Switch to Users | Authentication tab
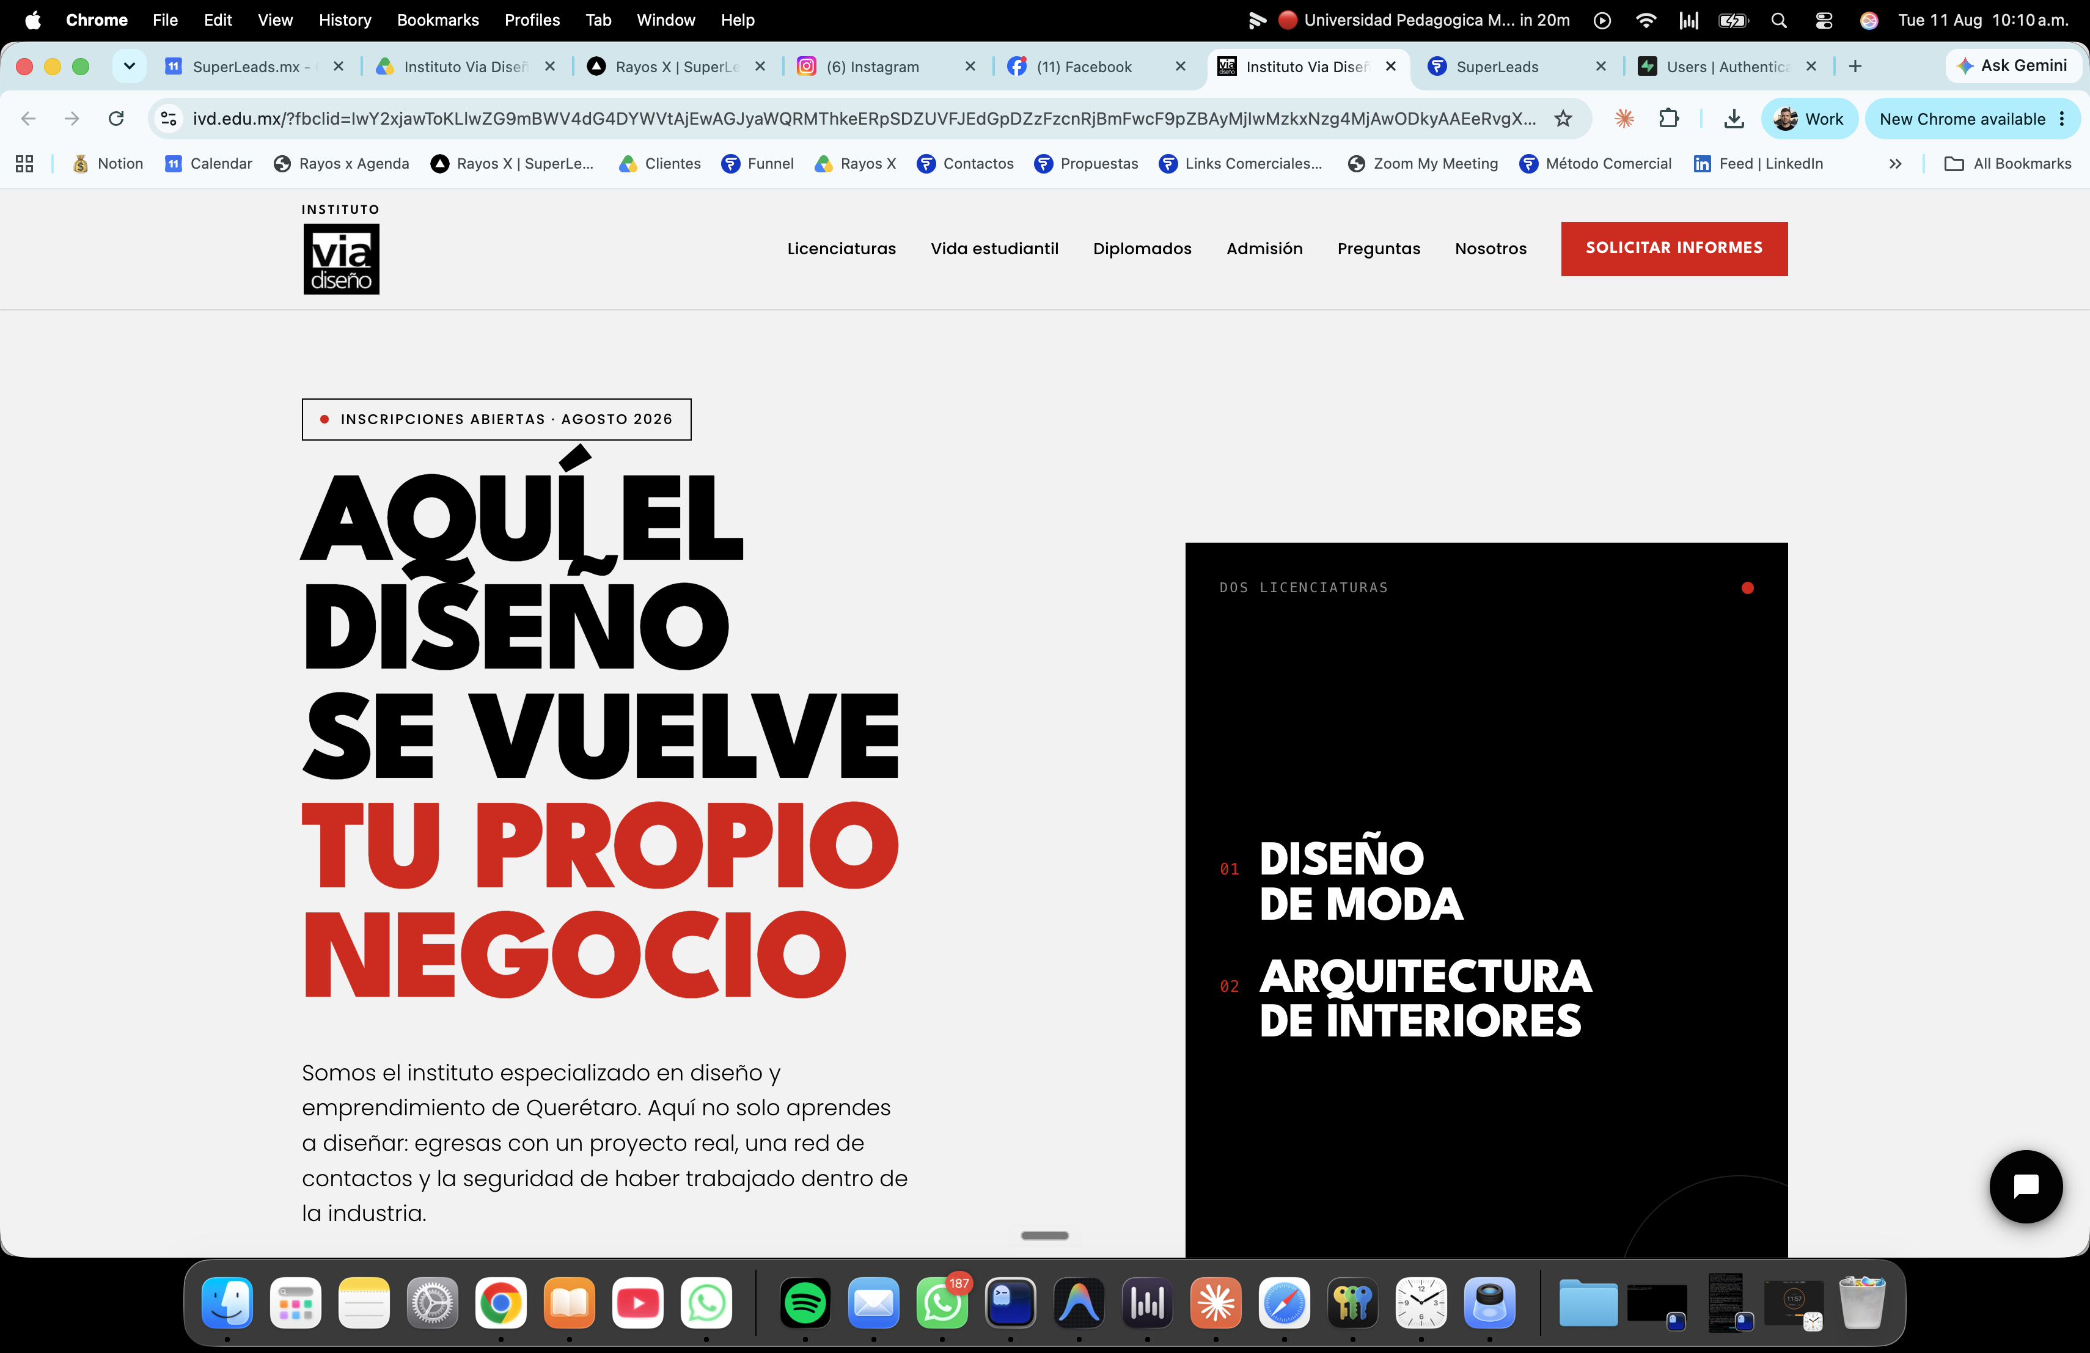Image resolution: width=2090 pixels, height=1353 pixels. pos(1728,66)
